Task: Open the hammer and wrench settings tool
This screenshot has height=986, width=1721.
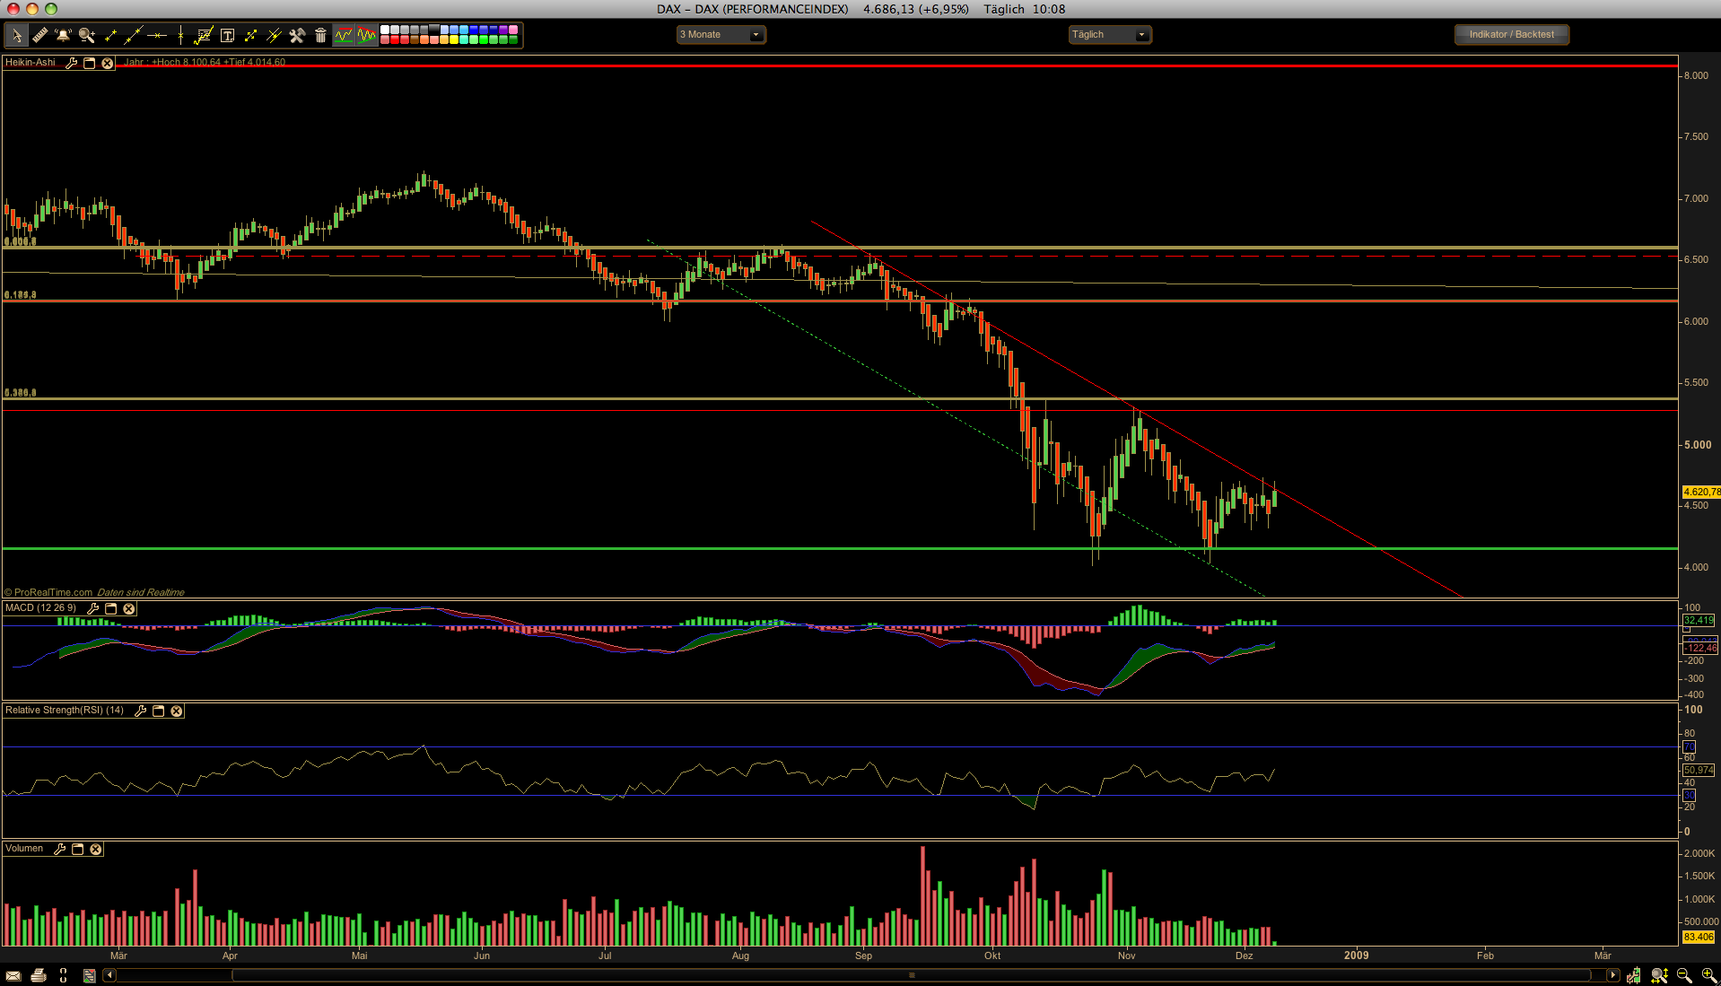Action: [x=297, y=35]
